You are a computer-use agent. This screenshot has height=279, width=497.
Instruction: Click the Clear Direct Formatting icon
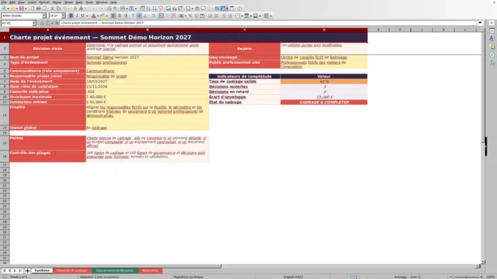(x=81, y=8)
